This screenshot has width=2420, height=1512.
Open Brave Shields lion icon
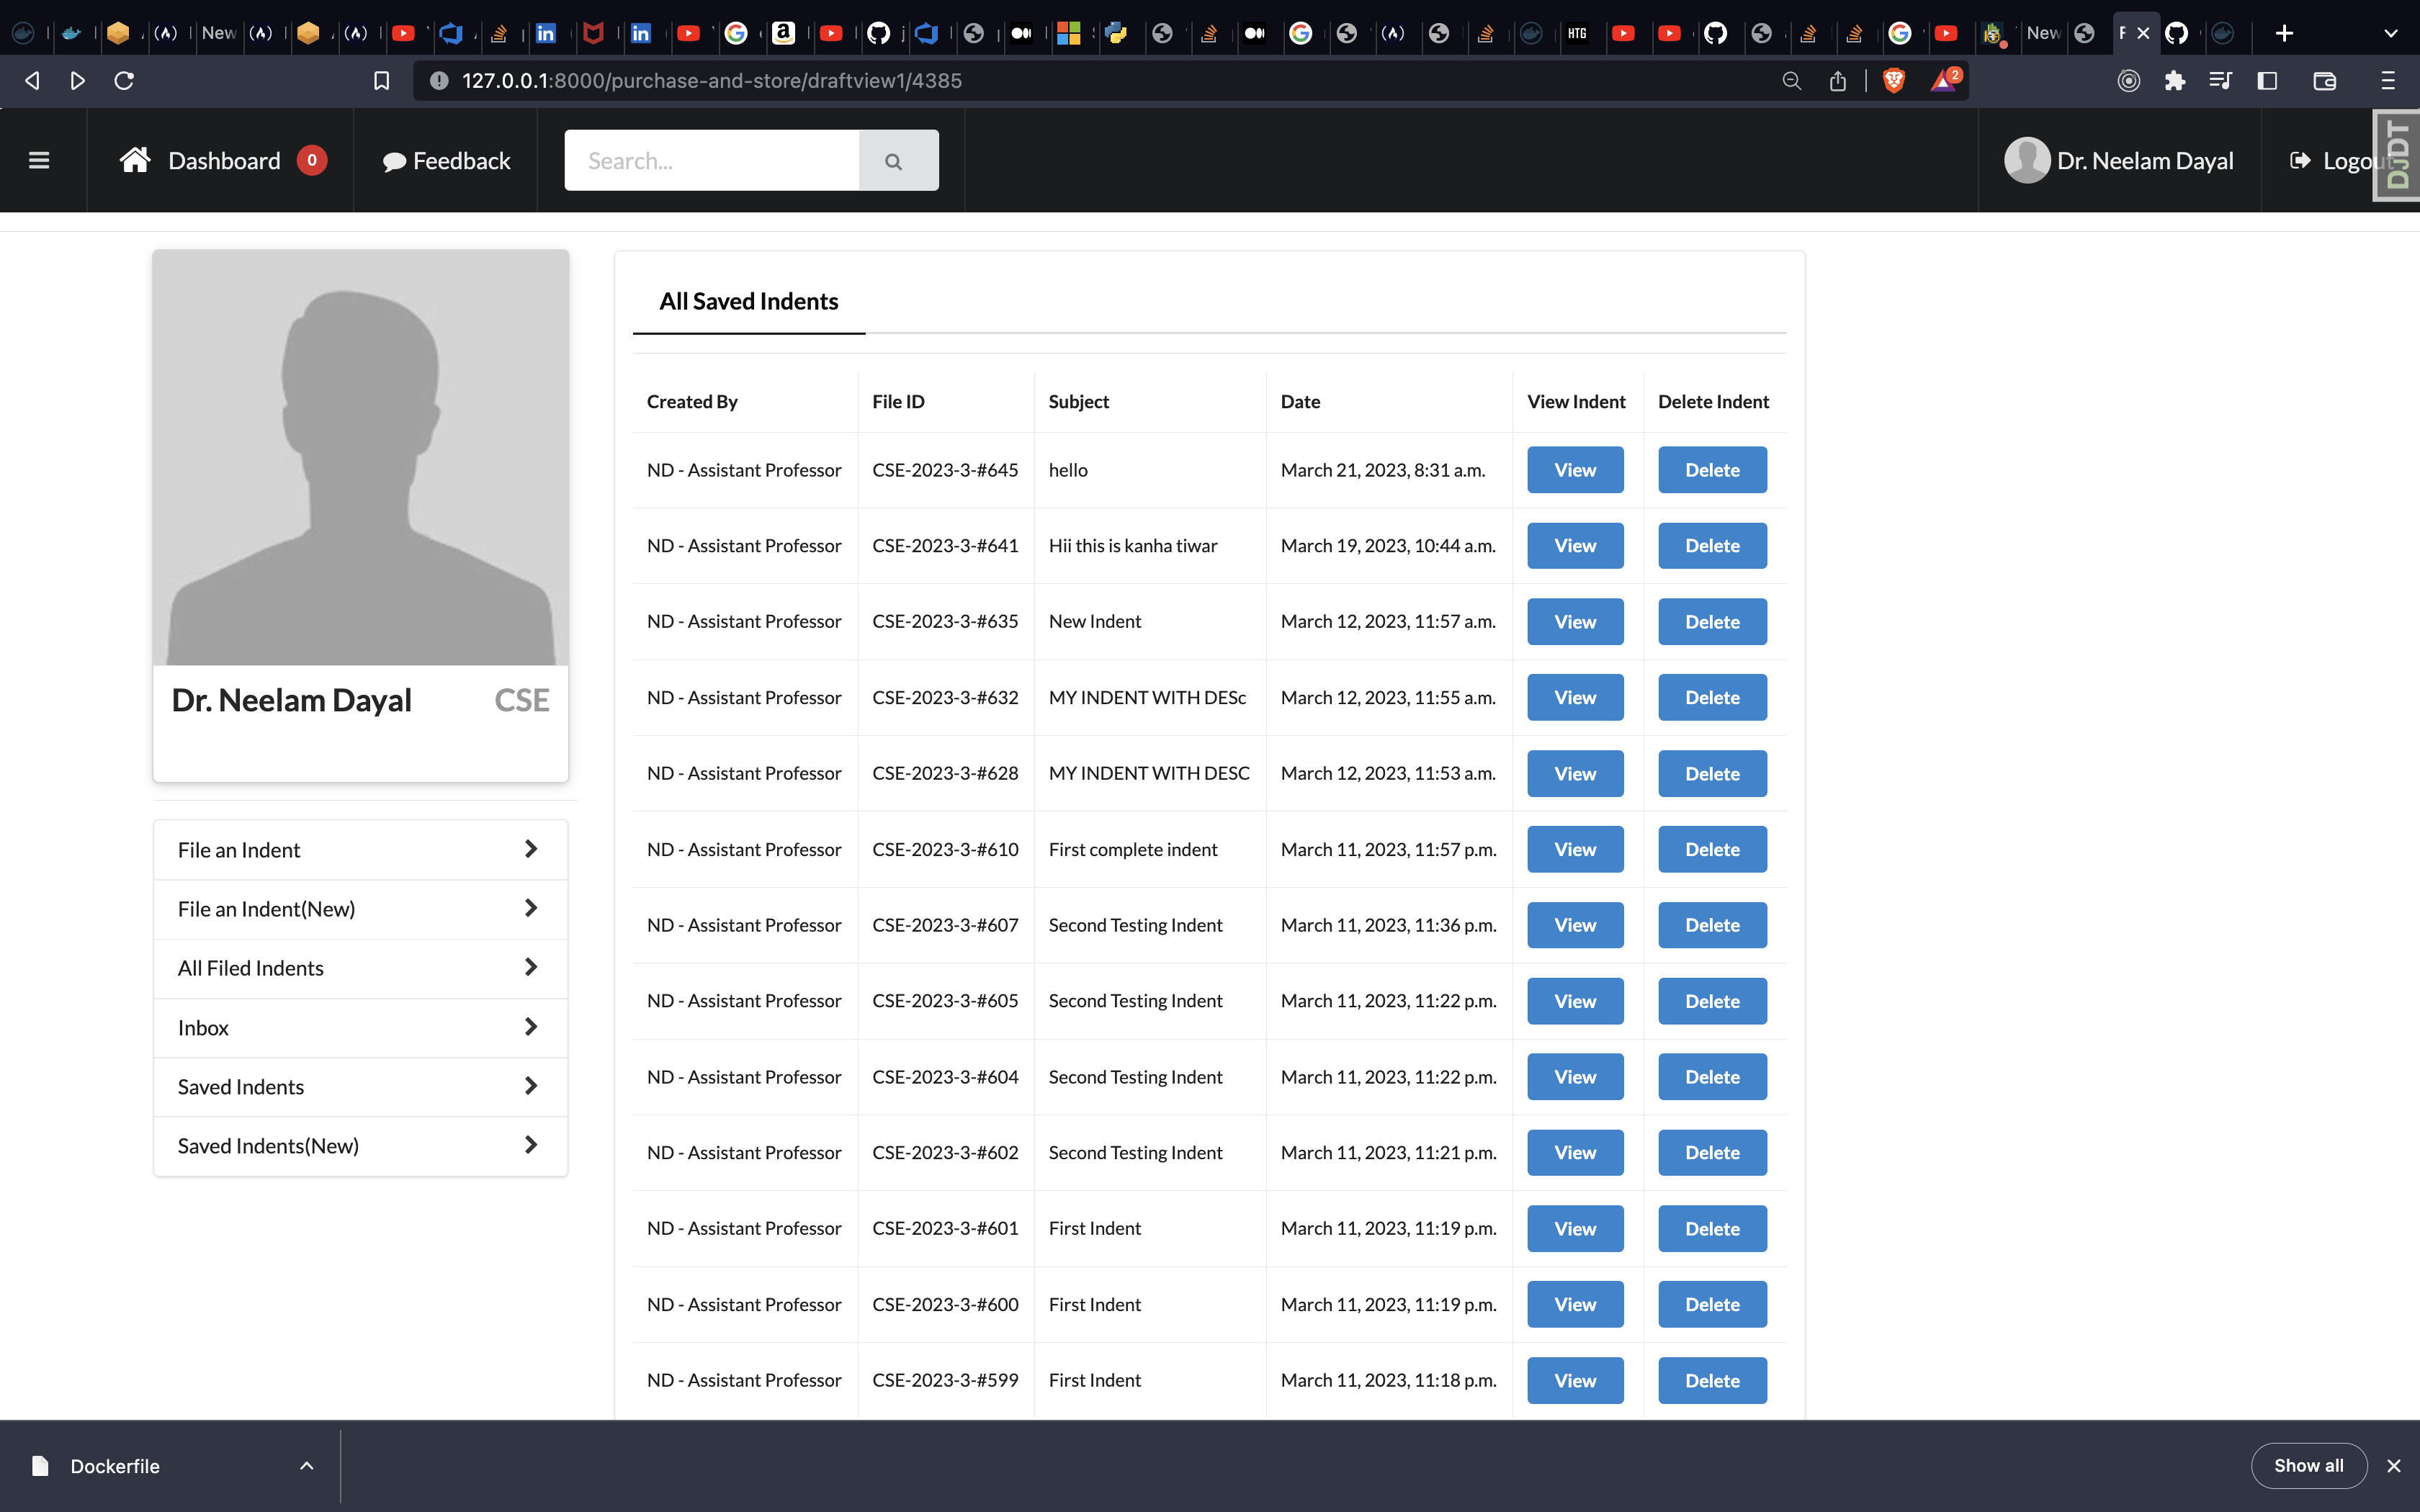pos(1893,81)
